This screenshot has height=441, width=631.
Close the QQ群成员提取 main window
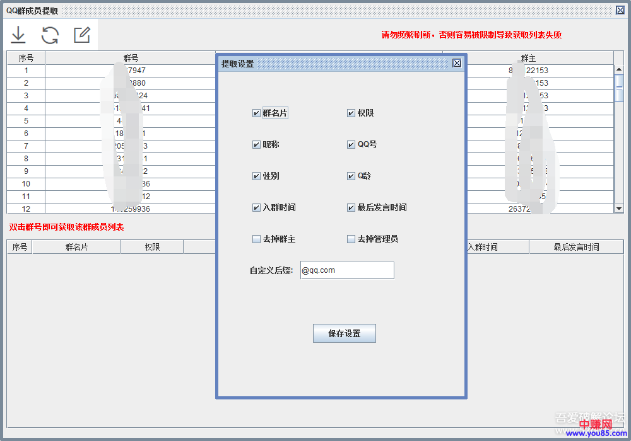(620, 11)
